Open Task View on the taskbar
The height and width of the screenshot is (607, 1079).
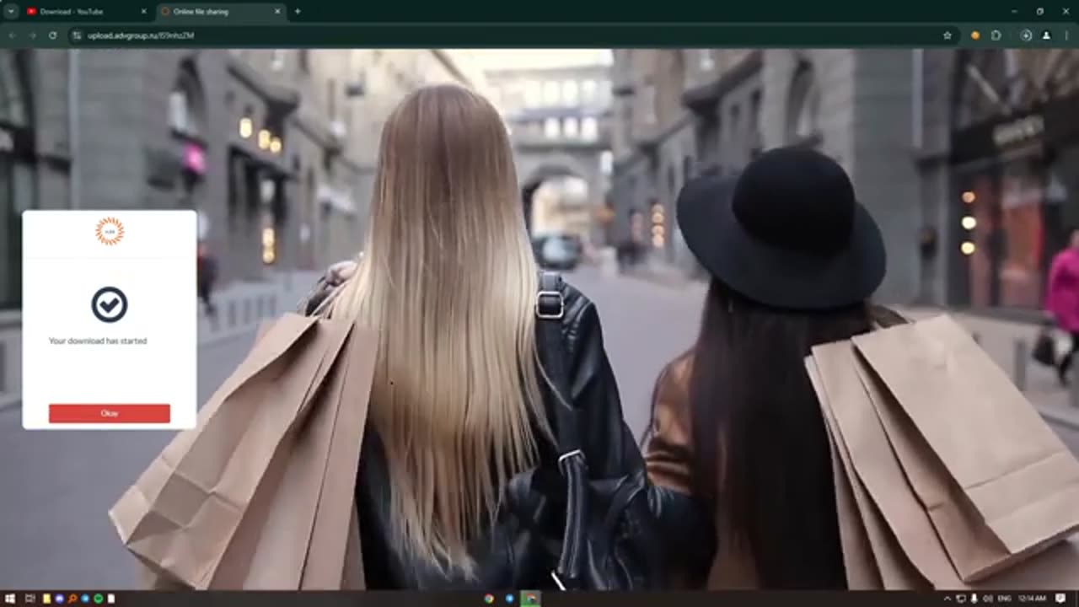point(30,599)
